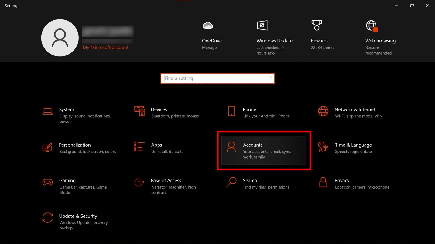Restore down the Settings window

pyautogui.click(x=412, y=5)
